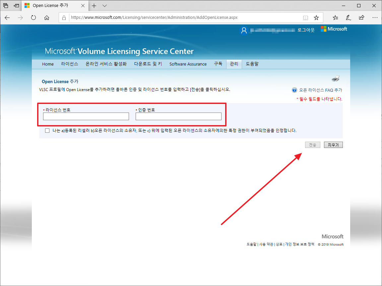Open the 오픈 라이선스 FAQ 추가 link

coord(321,90)
